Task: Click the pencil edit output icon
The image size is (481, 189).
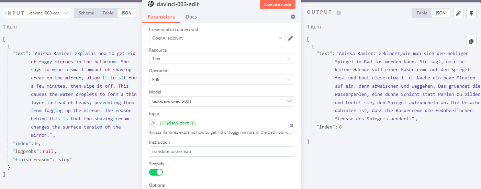Action: coord(458,13)
